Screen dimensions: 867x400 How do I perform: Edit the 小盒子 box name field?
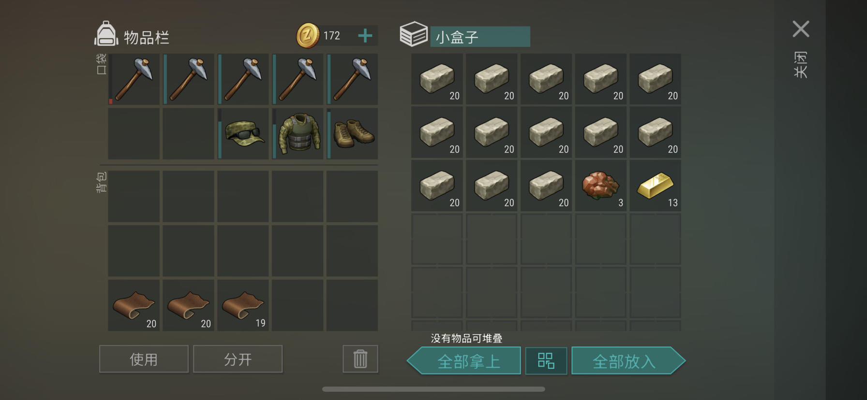pyautogui.click(x=480, y=37)
